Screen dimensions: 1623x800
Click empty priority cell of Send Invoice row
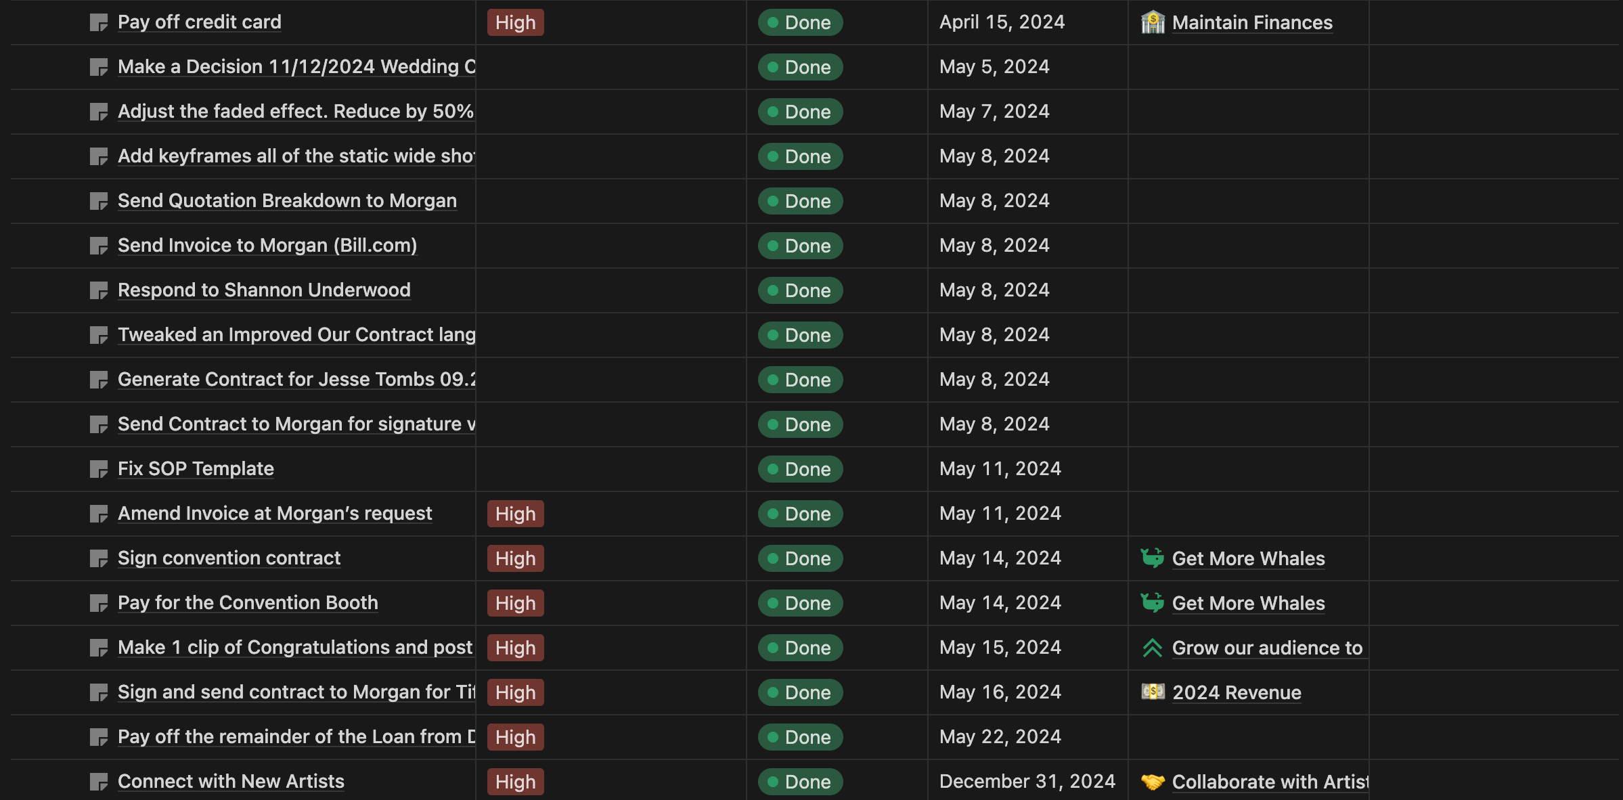click(x=610, y=246)
